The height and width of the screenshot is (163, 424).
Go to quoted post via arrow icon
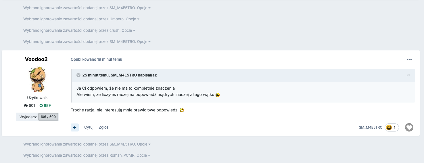click(408, 75)
